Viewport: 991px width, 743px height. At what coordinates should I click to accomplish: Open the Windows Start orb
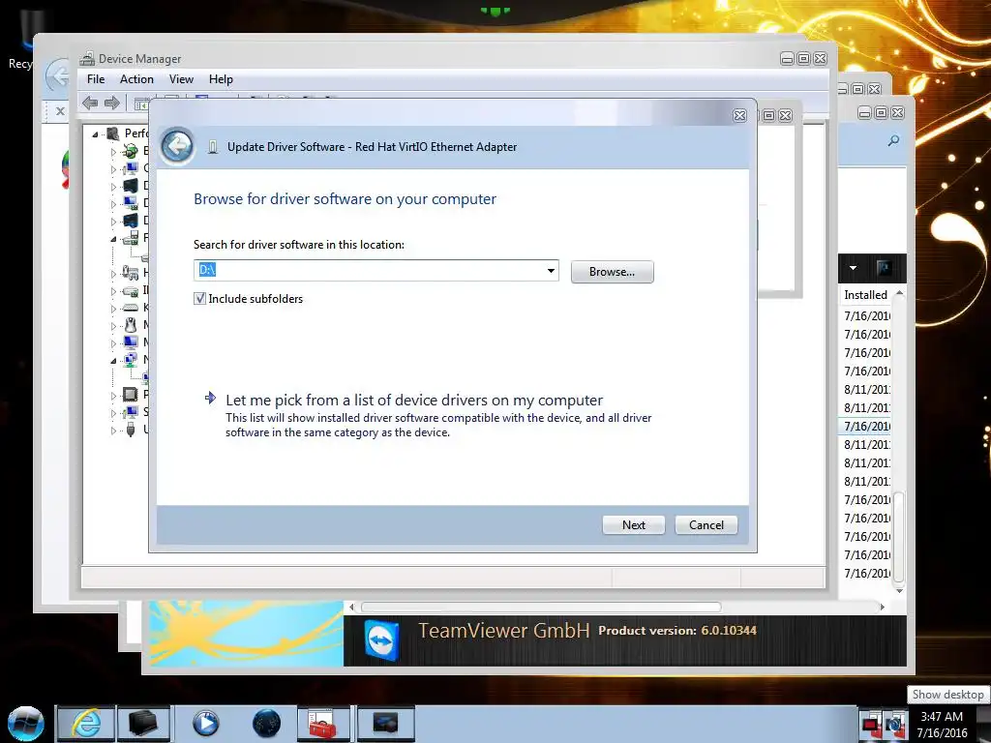point(26,724)
